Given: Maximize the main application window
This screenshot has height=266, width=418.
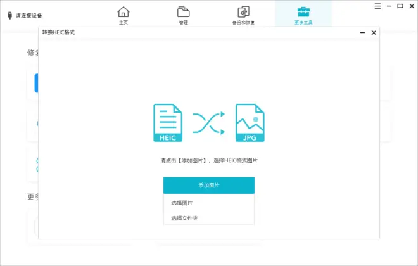Looking at the screenshot, I should (x=400, y=6).
